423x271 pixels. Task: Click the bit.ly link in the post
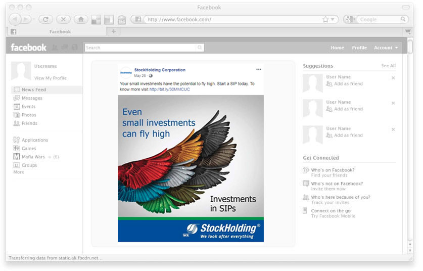click(x=166, y=89)
